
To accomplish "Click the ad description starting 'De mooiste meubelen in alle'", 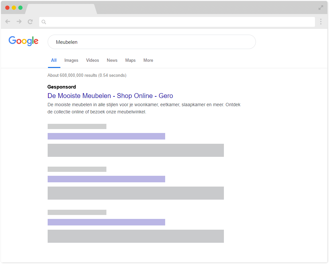I will point(144,108).
